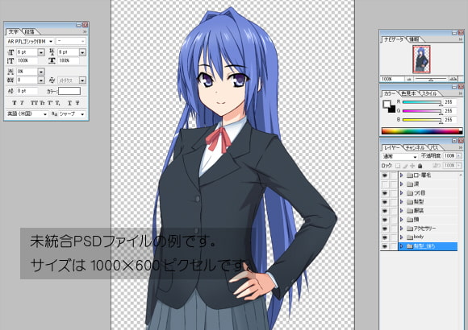Toggle lock transparent pixels checkbox
This screenshot has height=330, width=468.
[x=397, y=165]
